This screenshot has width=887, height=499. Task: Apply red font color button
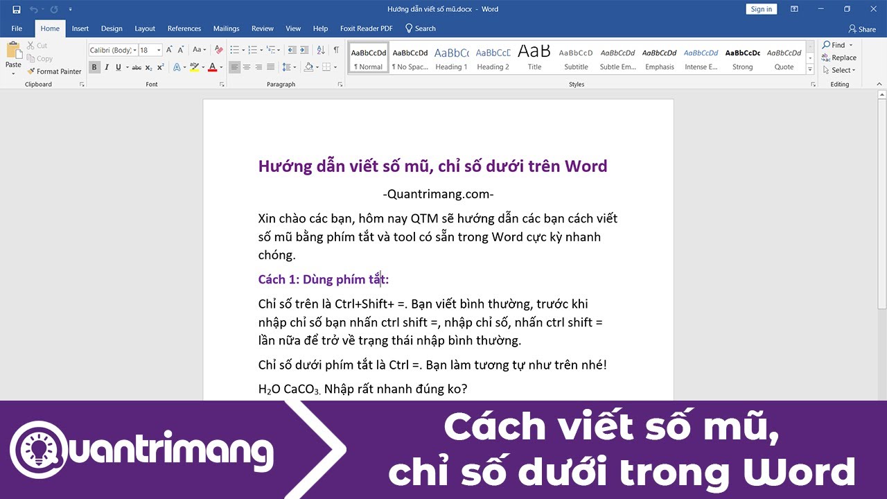[212, 67]
